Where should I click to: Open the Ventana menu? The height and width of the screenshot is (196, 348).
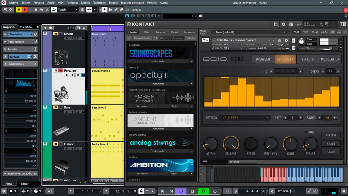152,3
